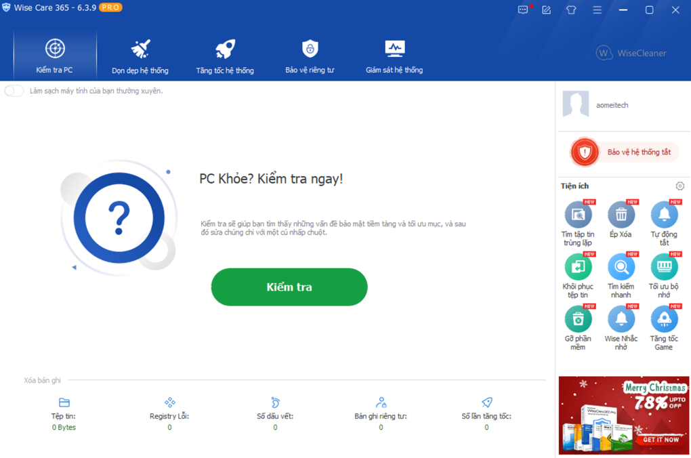
Task: Click the Tiện ích heading
Action: (574, 186)
